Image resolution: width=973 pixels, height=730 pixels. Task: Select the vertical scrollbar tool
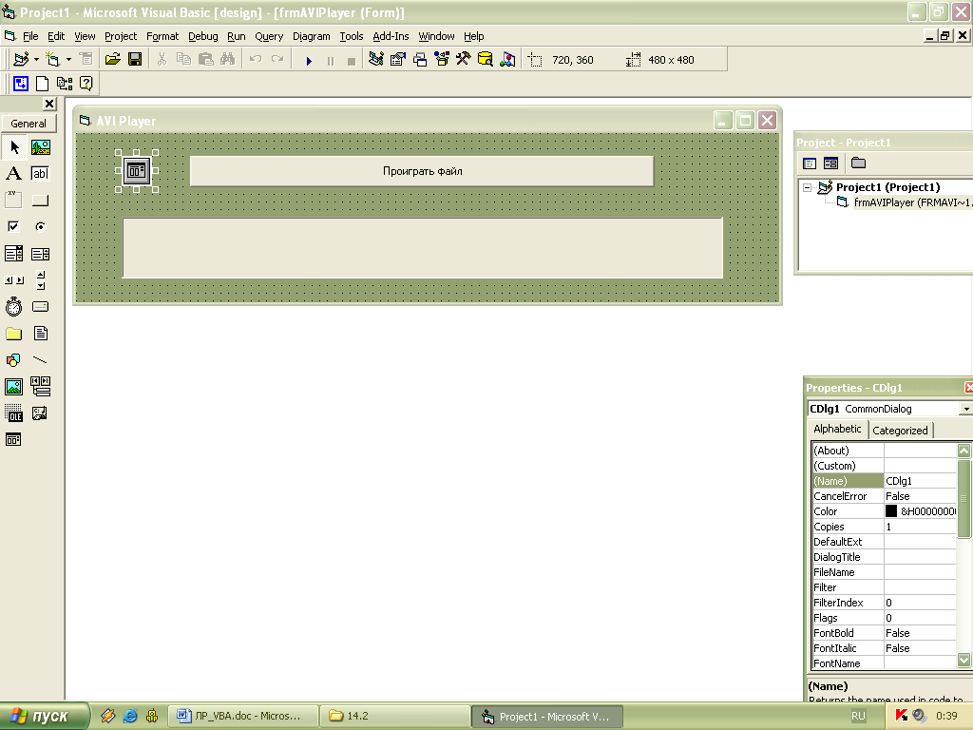tap(40, 280)
